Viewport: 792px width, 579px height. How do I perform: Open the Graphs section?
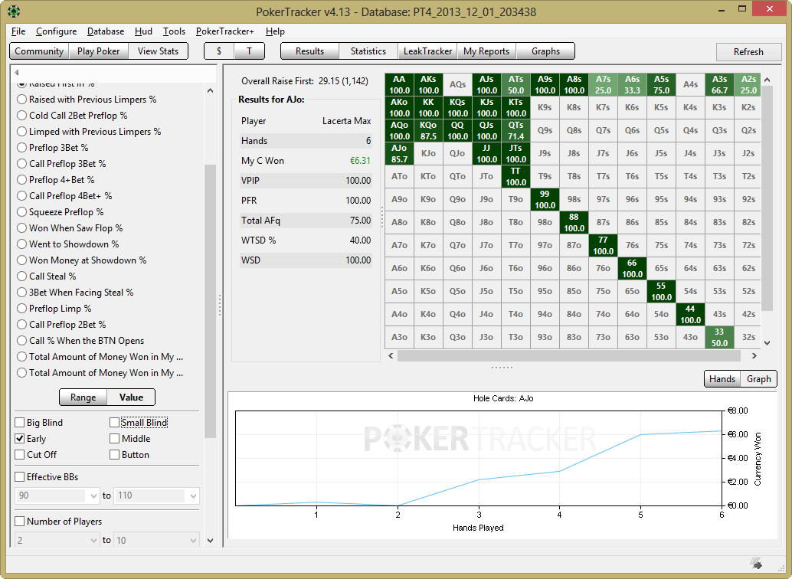click(545, 51)
